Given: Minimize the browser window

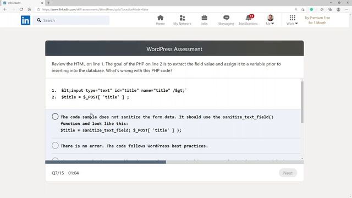Looking at the screenshot, I should click(x=331, y=3).
